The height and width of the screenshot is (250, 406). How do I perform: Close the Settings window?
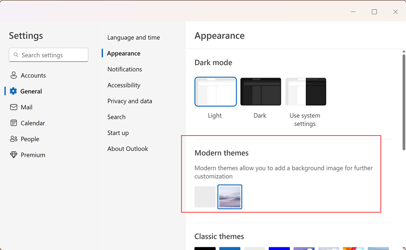coord(395,12)
